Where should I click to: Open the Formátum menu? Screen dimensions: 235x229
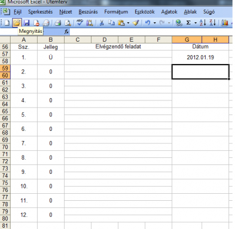point(116,12)
